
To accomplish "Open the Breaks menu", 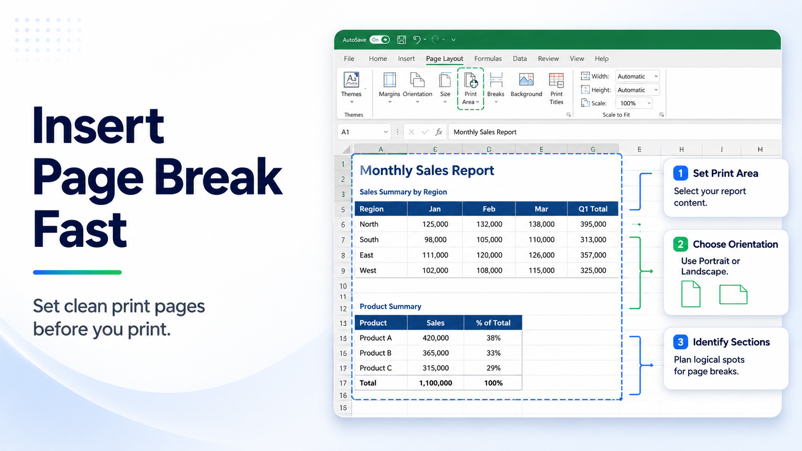I will (x=496, y=88).
